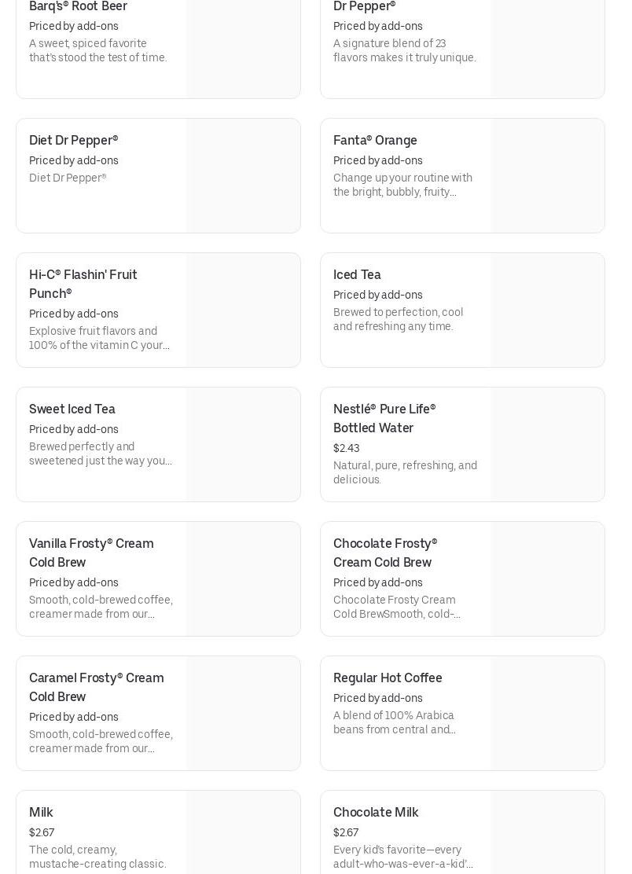632x874 pixels.
Task: Click the Diet Dr Pepper title
Action: point(73,141)
